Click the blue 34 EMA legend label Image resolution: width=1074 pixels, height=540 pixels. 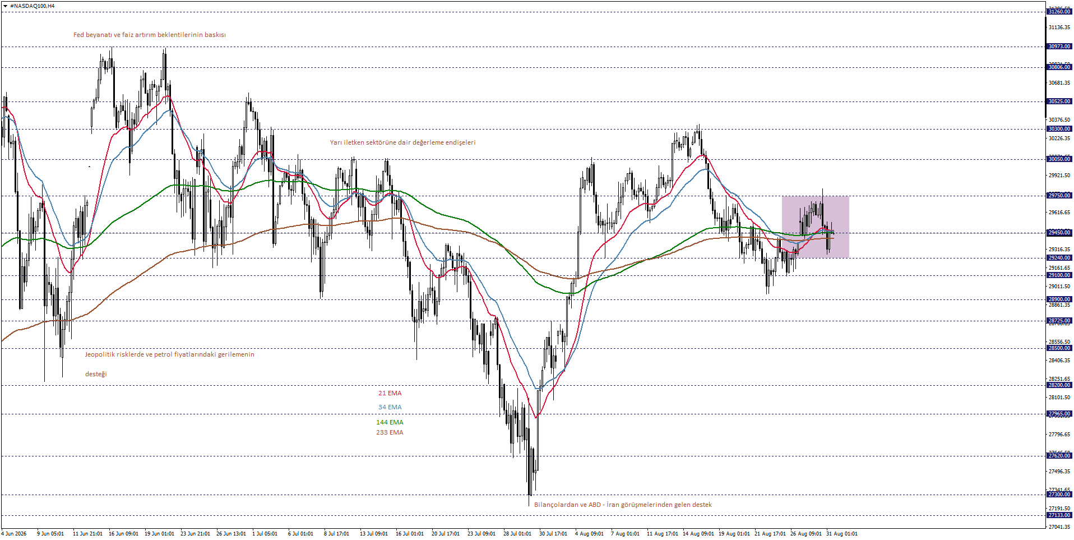(390, 407)
